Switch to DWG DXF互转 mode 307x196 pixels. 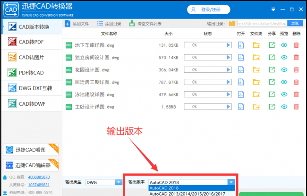point(32,88)
